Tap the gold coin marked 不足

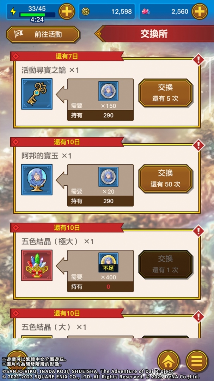click(x=109, y=262)
